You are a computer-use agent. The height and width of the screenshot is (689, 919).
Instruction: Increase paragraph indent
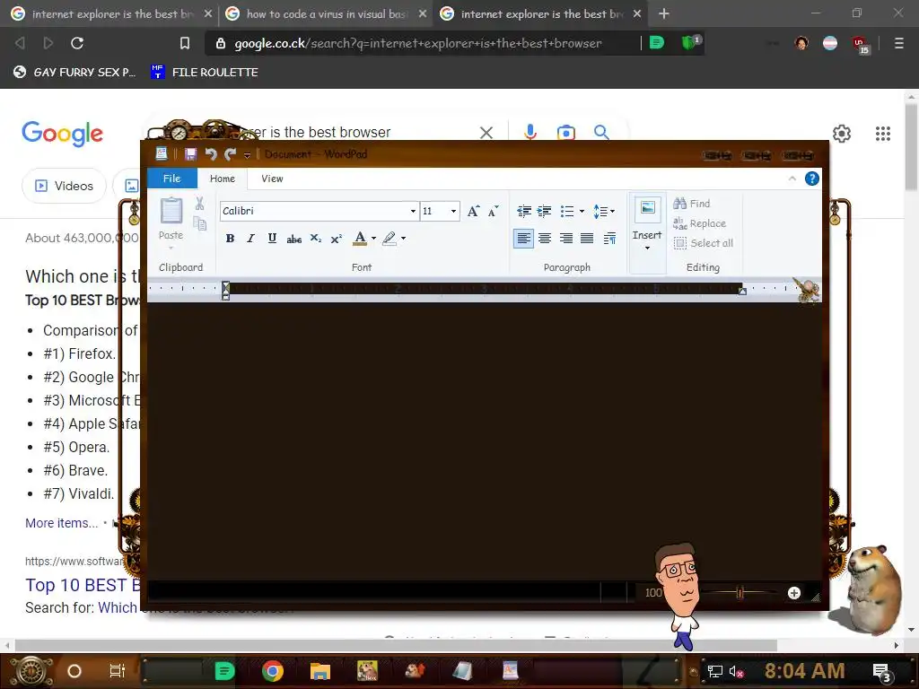click(545, 211)
